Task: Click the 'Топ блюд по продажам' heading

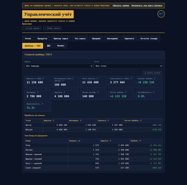Action: [x=36, y=136]
